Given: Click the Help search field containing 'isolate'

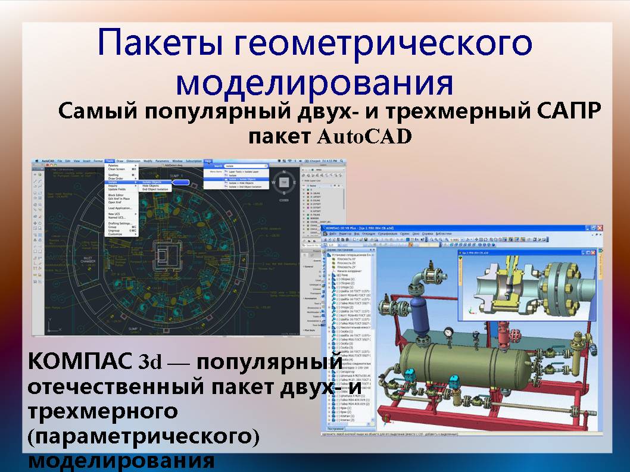Looking at the screenshot, I should point(245,166).
